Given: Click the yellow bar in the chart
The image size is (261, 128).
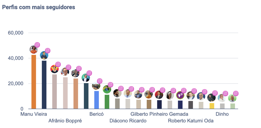Looking at the screenshot, I should [212, 106].
